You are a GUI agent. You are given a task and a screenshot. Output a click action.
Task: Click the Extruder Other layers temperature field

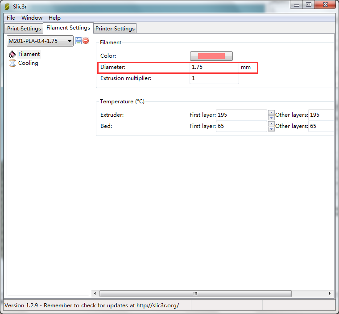pyautogui.click(x=321, y=115)
